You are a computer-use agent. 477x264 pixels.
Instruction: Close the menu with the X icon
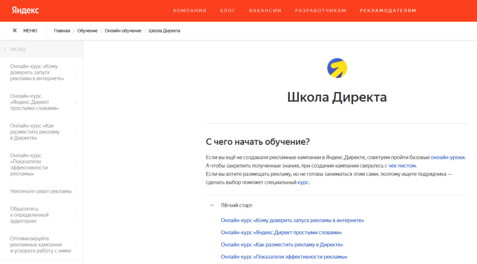(14, 30)
